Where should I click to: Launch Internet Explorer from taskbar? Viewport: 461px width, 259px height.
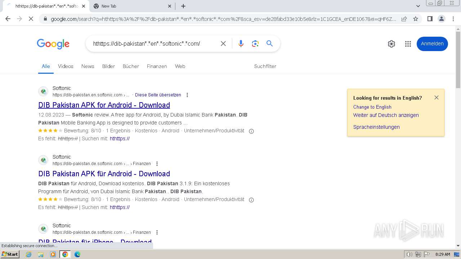click(28, 254)
